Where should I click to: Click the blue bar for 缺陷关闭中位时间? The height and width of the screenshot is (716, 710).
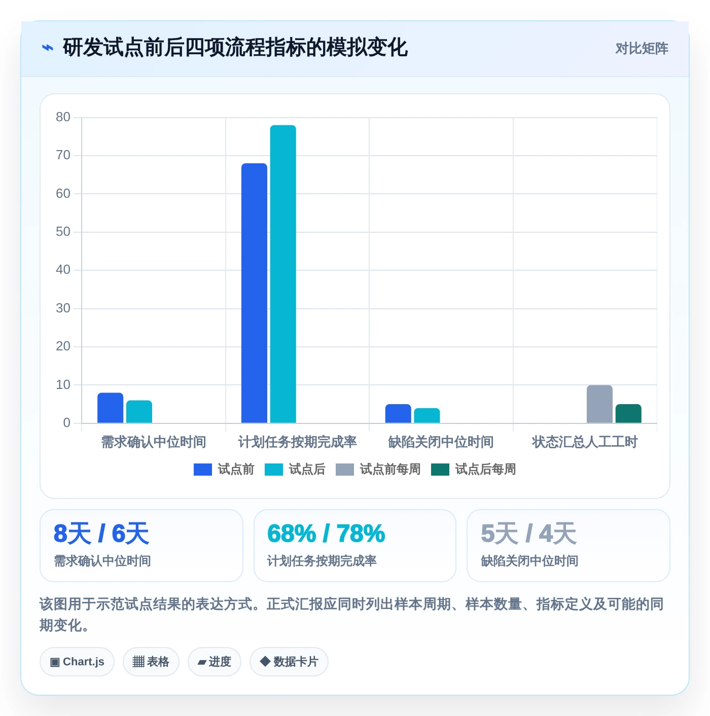[x=398, y=413]
